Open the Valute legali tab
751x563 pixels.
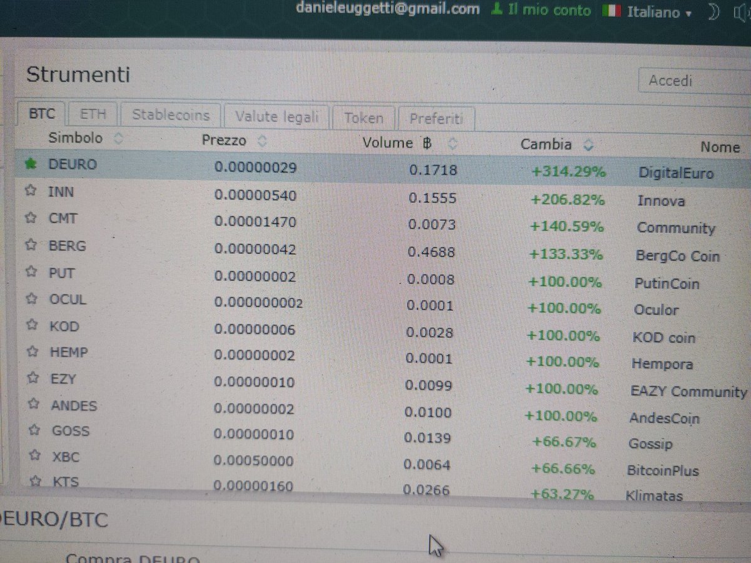coord(277,117)
